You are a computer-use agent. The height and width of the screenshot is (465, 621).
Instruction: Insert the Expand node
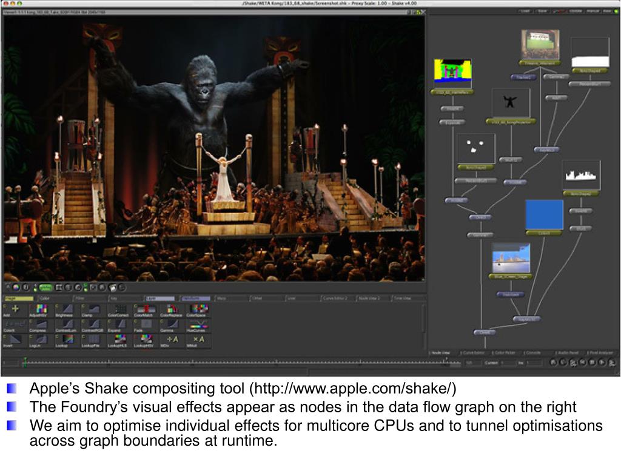click(119, 326)
